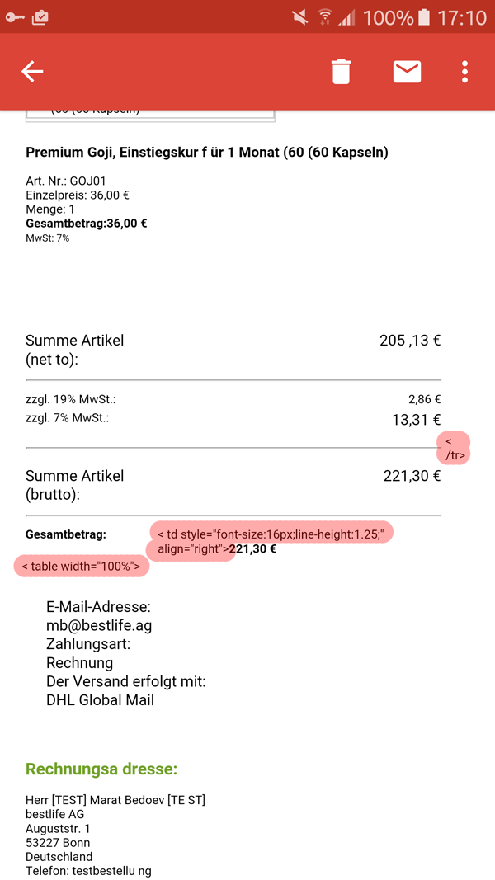Image resolution: width=495 pixels, height=880 pixels.
Task: Tap the back arrow to leave email
Action: [x=32, y=72]
